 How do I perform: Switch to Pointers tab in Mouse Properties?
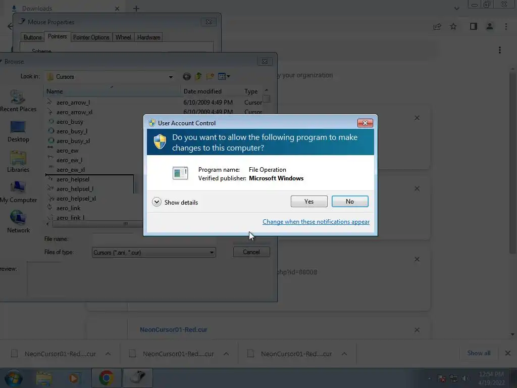click(57, 36)
